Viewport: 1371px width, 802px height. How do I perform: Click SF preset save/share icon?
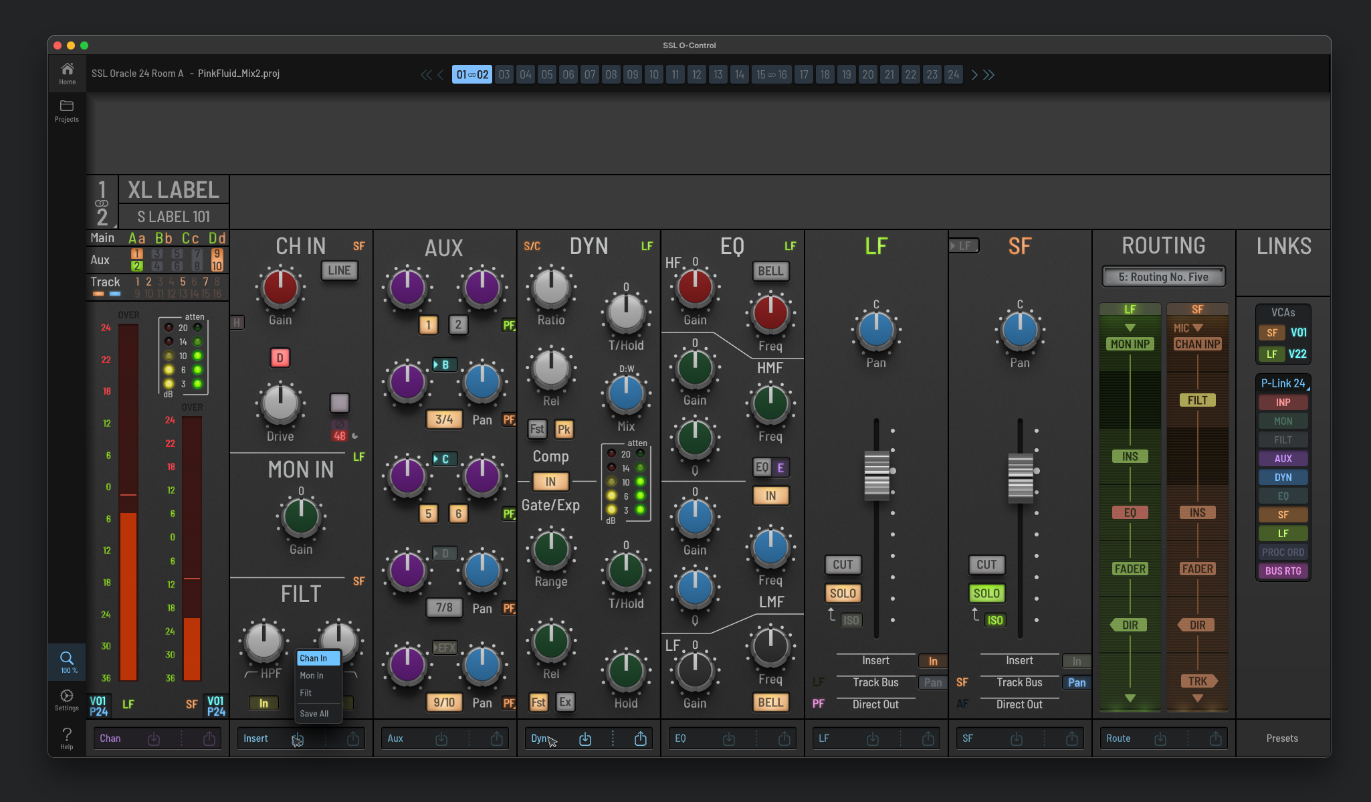point(1072,738)
